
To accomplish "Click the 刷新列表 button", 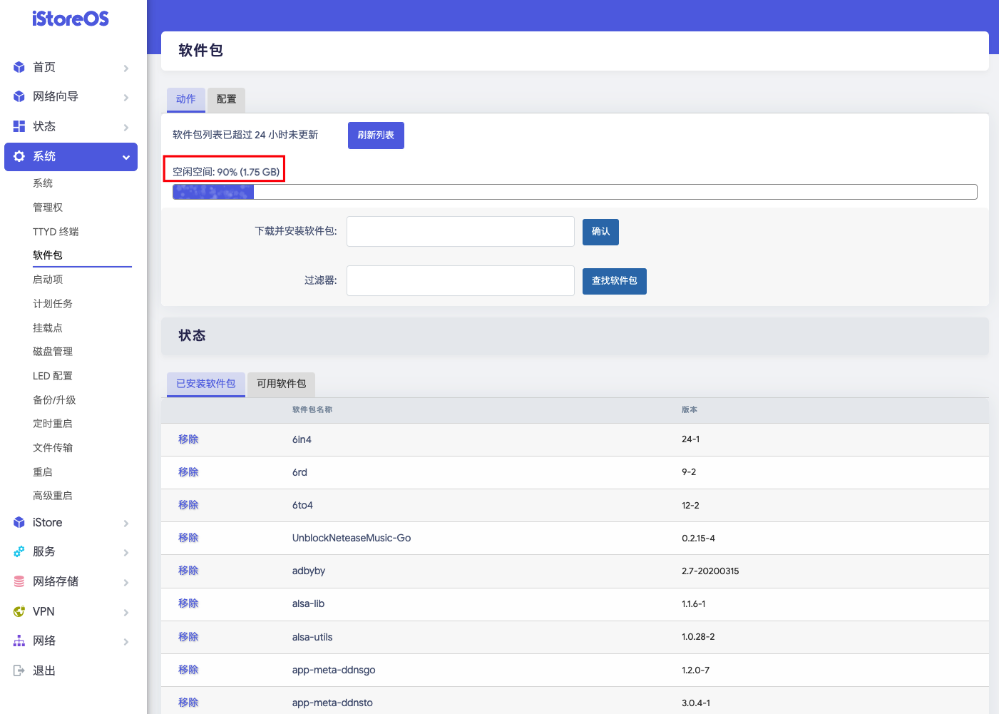I will (376, 135).
